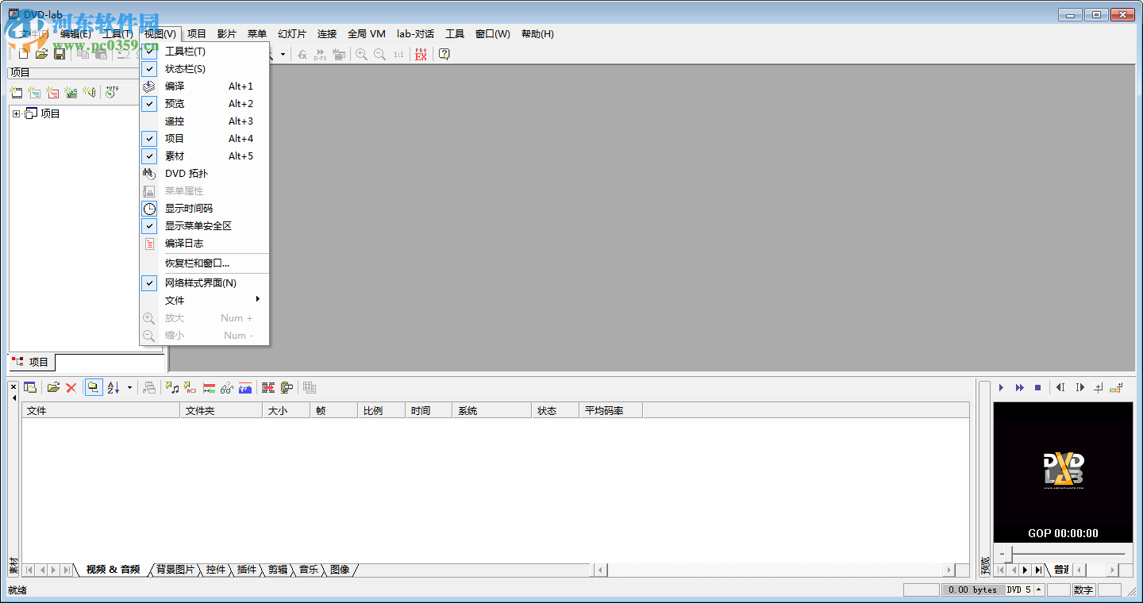
Task: Click the preview position slider thumb
Action: click(1010, 554)
